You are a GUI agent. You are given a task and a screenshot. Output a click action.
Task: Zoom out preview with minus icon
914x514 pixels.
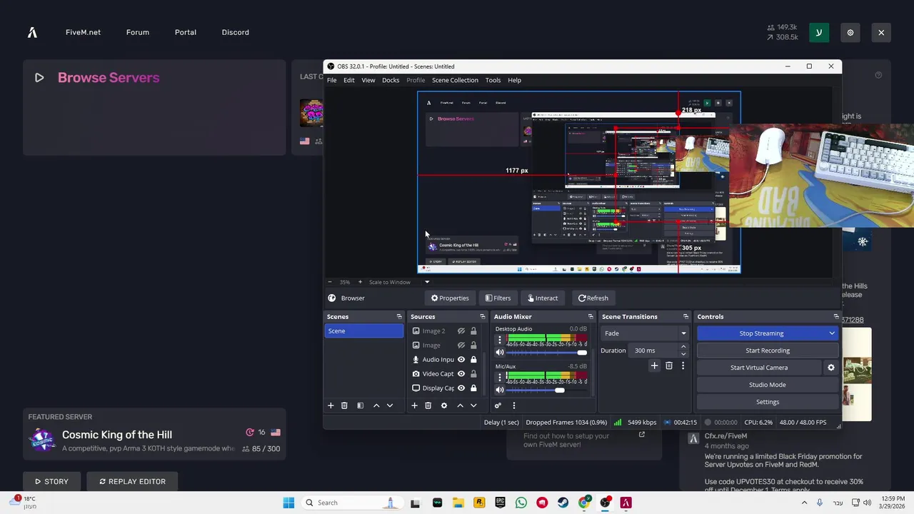click(x=330, y=282)
